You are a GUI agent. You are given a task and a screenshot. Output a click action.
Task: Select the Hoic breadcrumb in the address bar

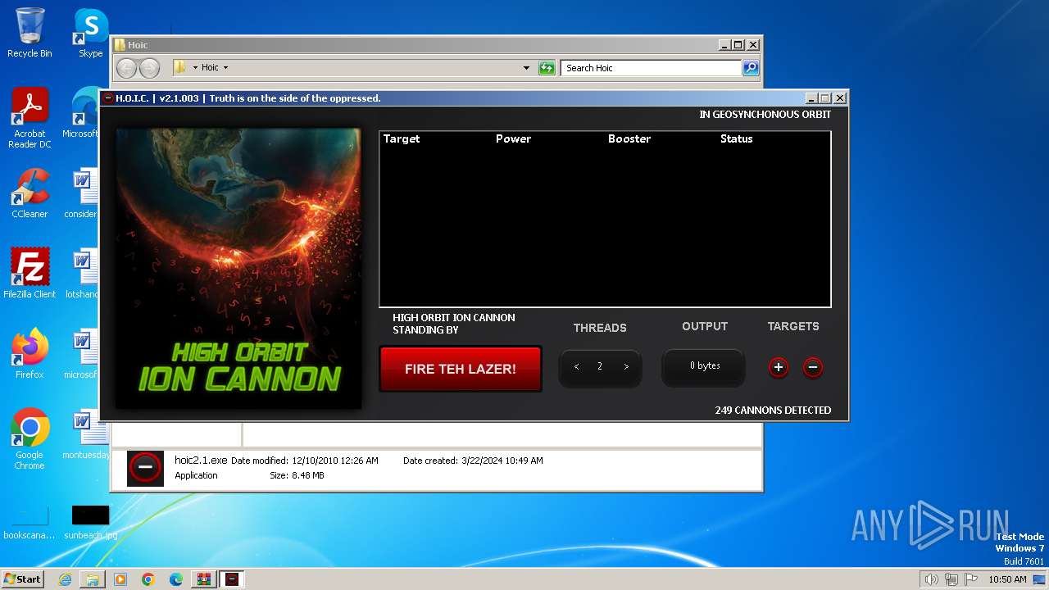(210, 68)
